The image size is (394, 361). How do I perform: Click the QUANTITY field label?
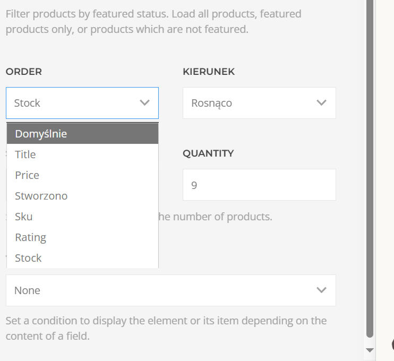click(x=208, y=153)
